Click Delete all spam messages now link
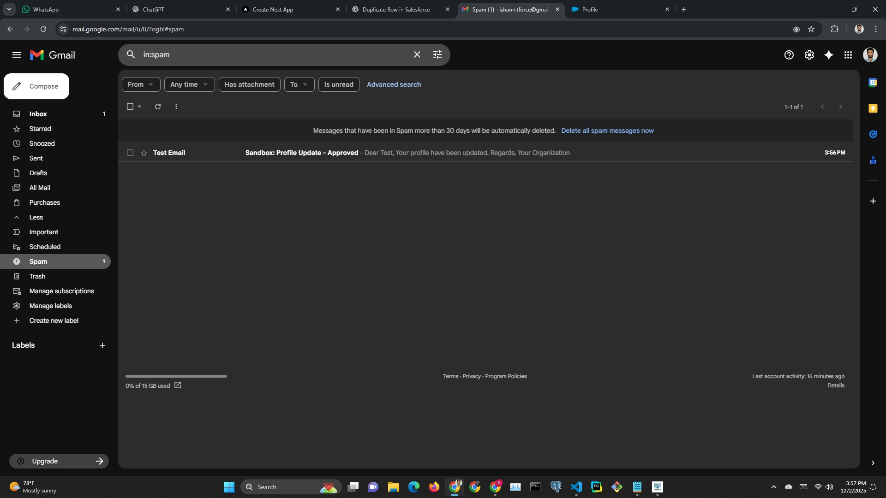 (607, 130)
